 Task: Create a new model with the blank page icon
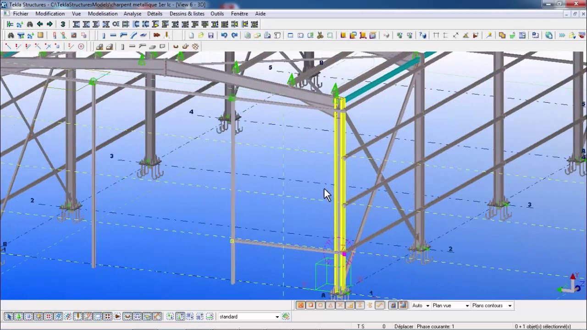191,35
